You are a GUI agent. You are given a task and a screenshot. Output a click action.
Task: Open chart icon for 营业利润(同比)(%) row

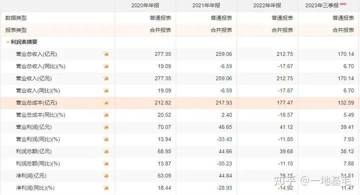click(x=106, y=139)
